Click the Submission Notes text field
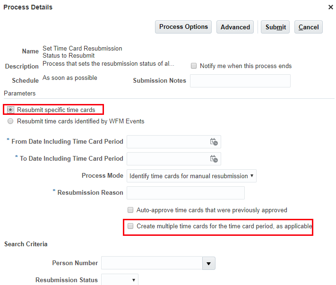Screen dimensions: 336x285 [240, 81]
